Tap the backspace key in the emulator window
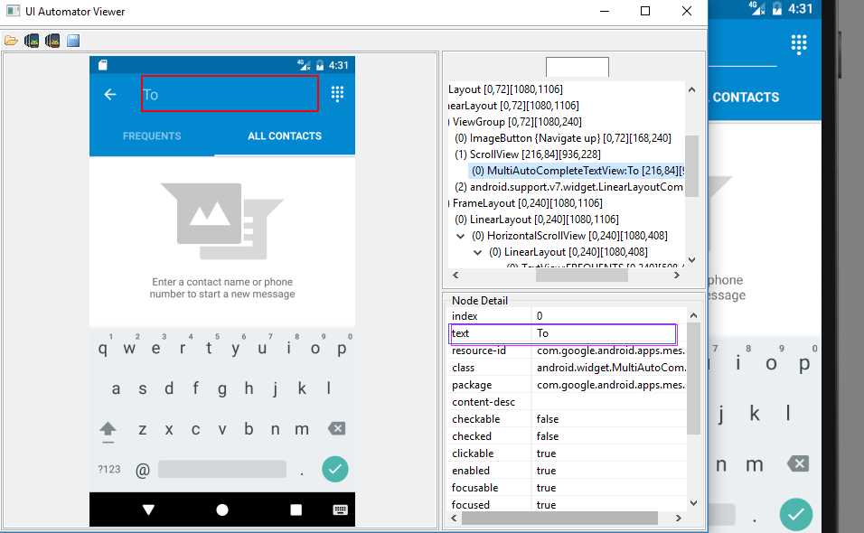Screen dimensions: 864x533 pyautogui.click(x=798, y=463)
